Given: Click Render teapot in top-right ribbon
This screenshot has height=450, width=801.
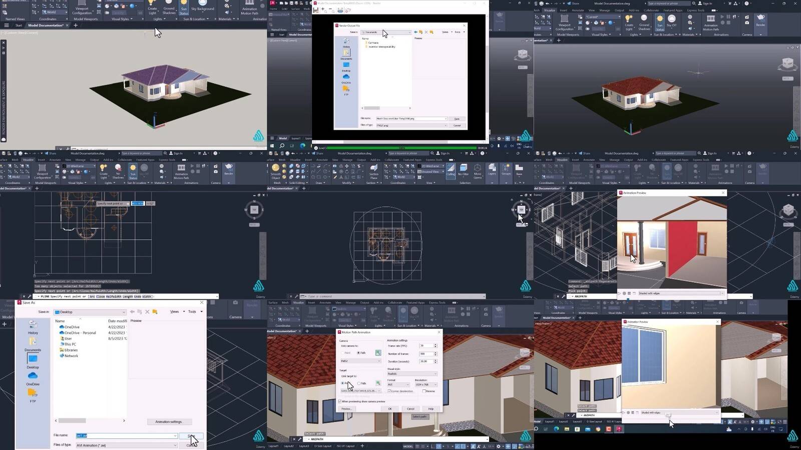Looking at the screenshot, I should pos(760,20).
